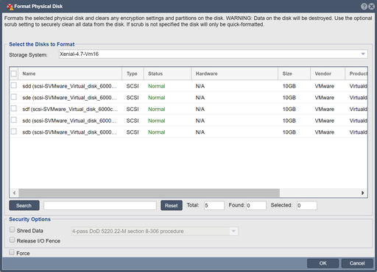377x272 pixels.
Task: Sort by the Hardware column header
Action: (x=234, y=74)
